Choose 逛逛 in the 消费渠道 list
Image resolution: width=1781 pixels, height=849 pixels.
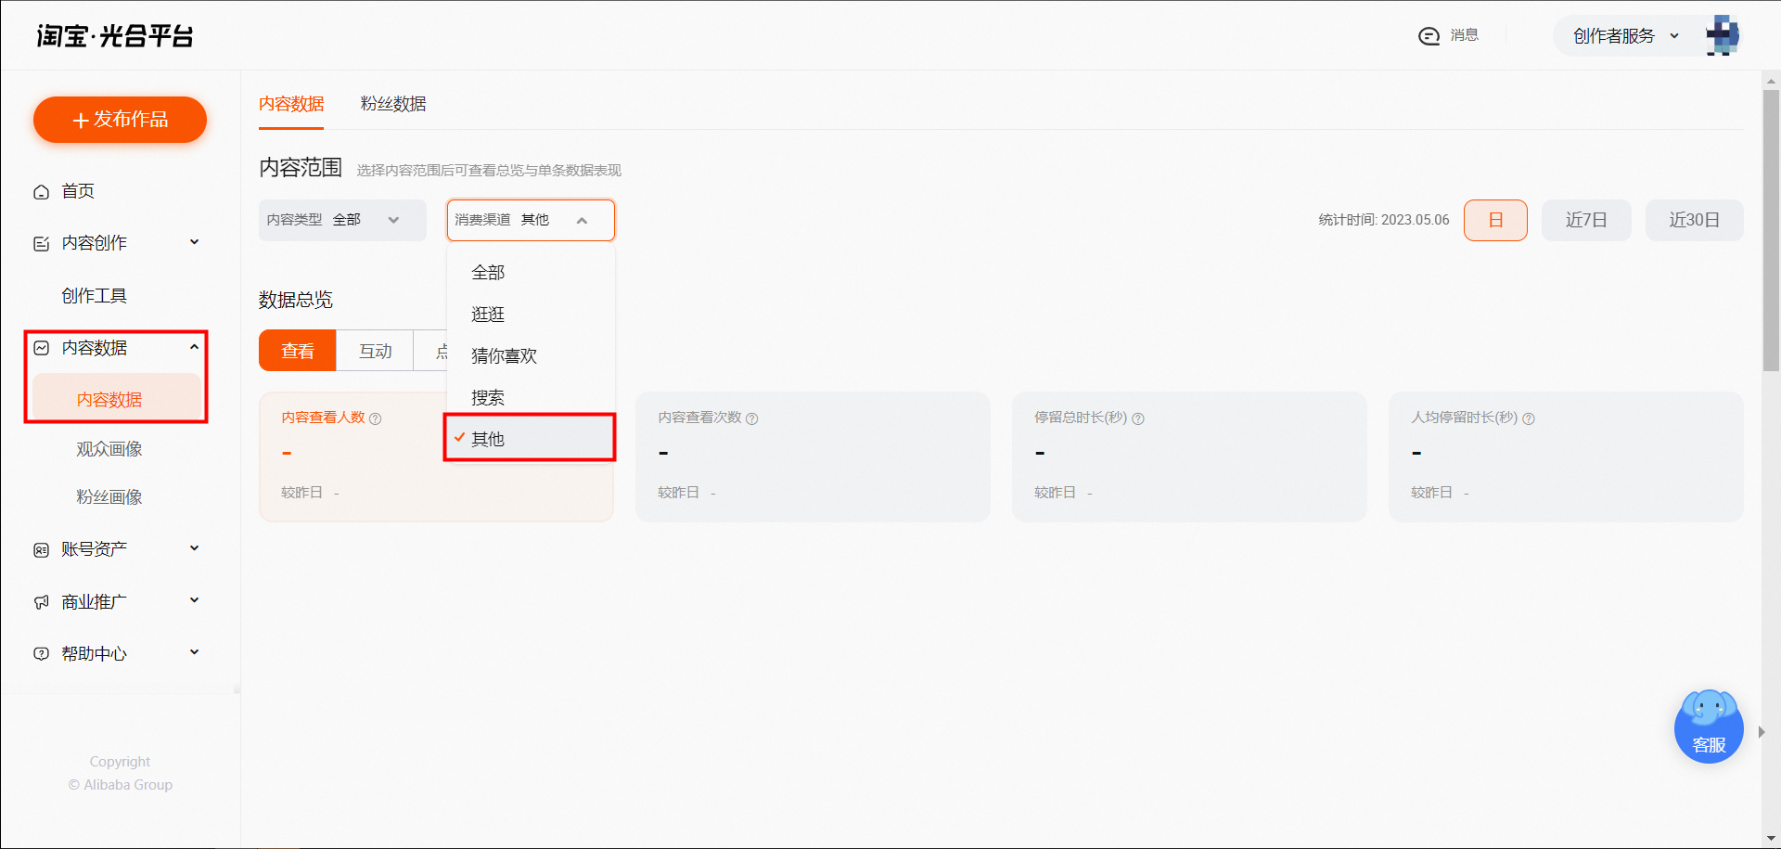pos(531,315)
